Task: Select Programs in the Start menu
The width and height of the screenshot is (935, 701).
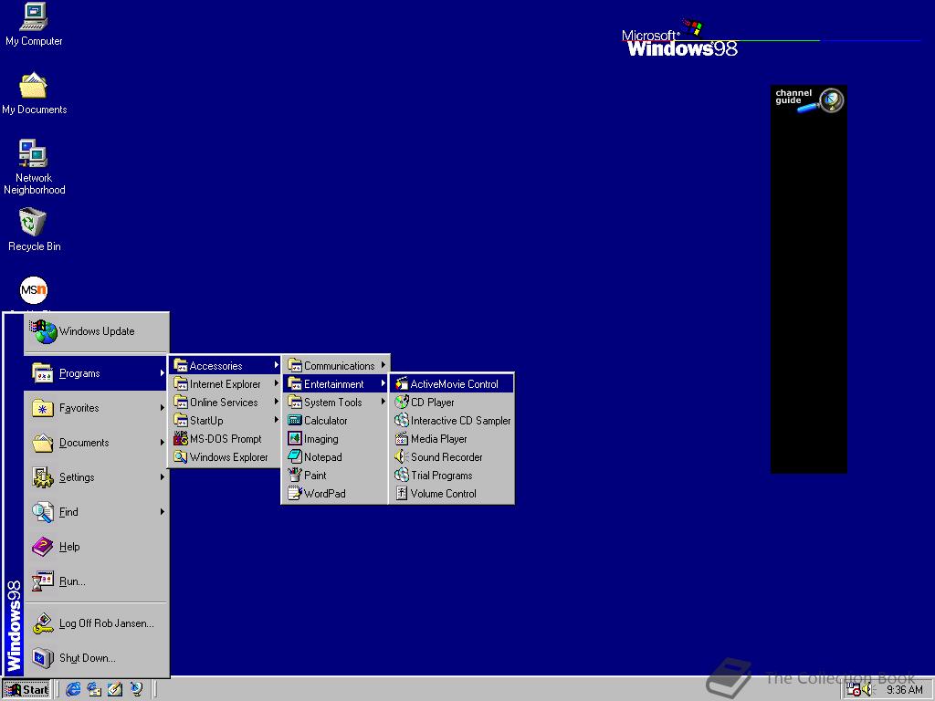Action: (x=95, y=373)
